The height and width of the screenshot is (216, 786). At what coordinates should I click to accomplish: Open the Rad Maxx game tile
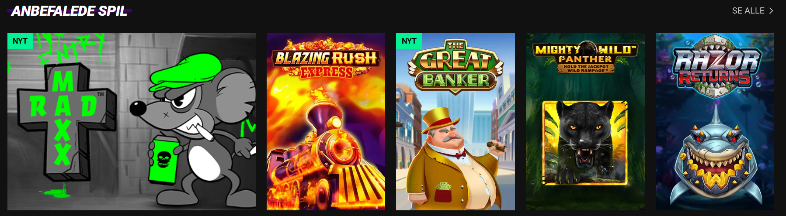pyautogui.click(x=132, y=121)
